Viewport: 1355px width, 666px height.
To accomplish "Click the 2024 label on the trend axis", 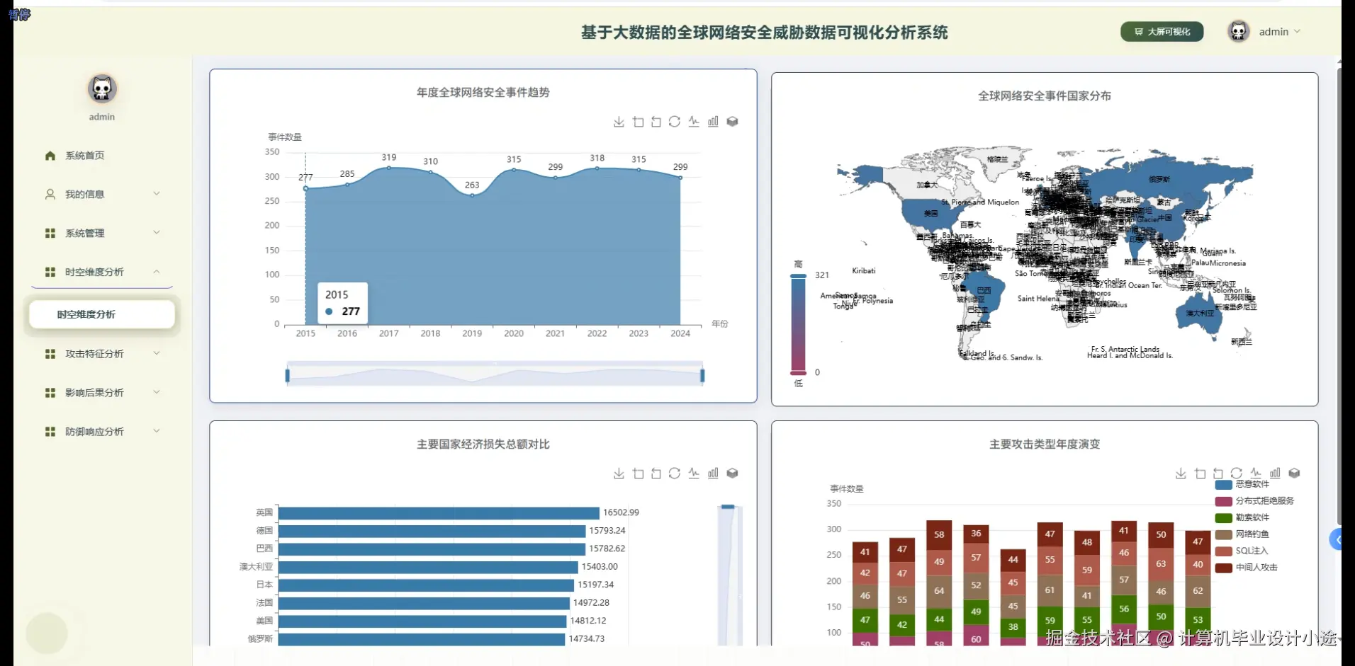I will (680, 333).
